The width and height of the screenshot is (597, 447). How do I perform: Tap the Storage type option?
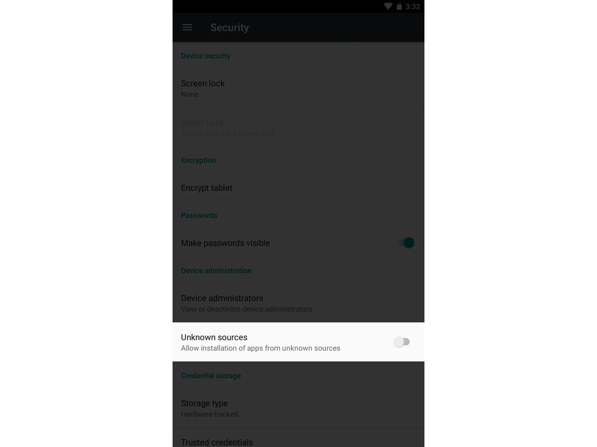click(x=298, y=408)
